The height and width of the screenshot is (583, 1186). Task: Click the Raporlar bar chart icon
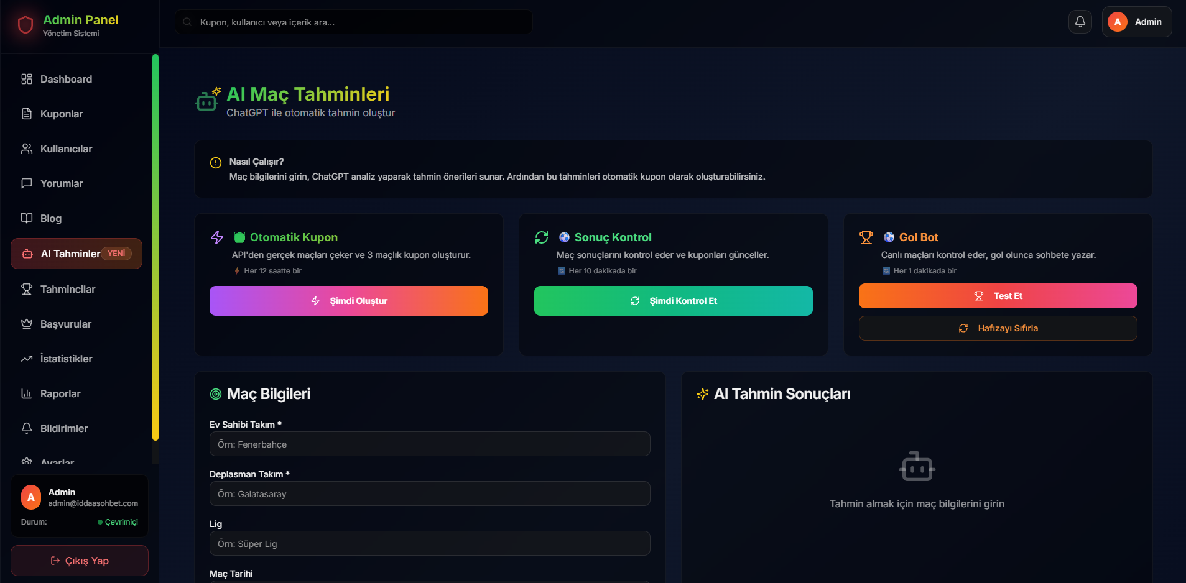pos(27,393)
